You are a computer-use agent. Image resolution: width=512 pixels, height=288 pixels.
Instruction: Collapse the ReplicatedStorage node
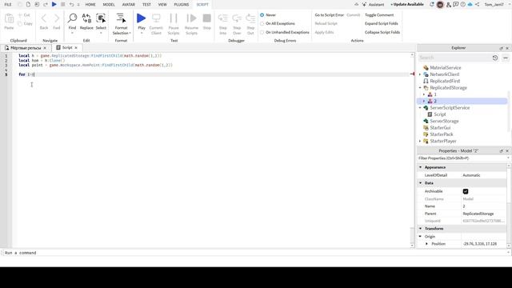pyautogui.click(x=420, y=88)
